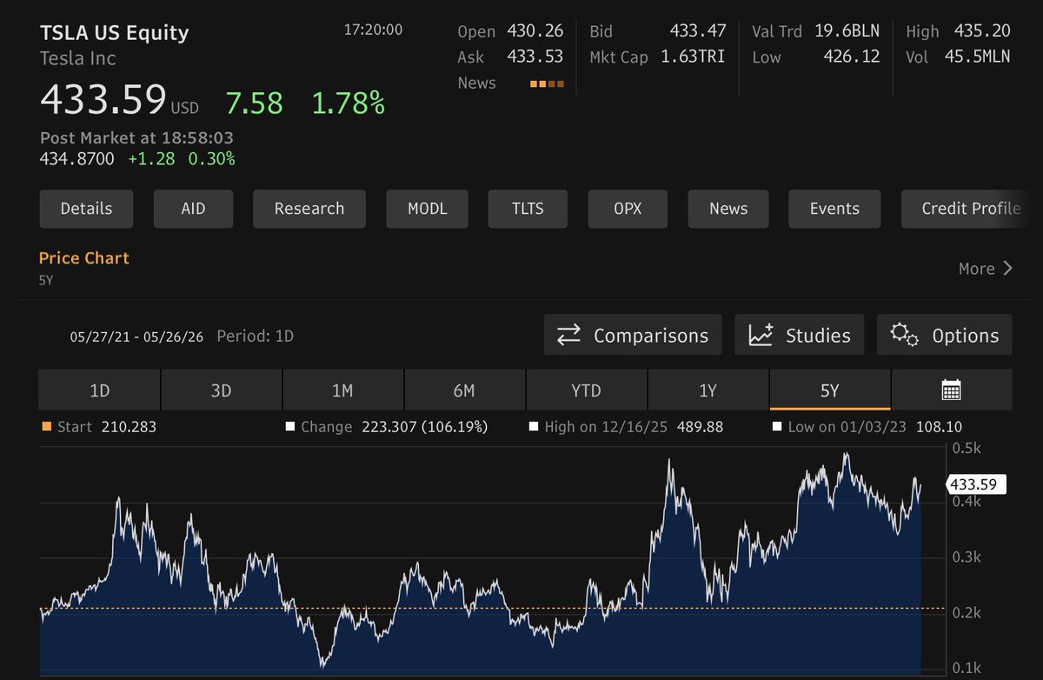1043x680 pixels.
Task: Open the Details page
Action: (x=86, y=209)
